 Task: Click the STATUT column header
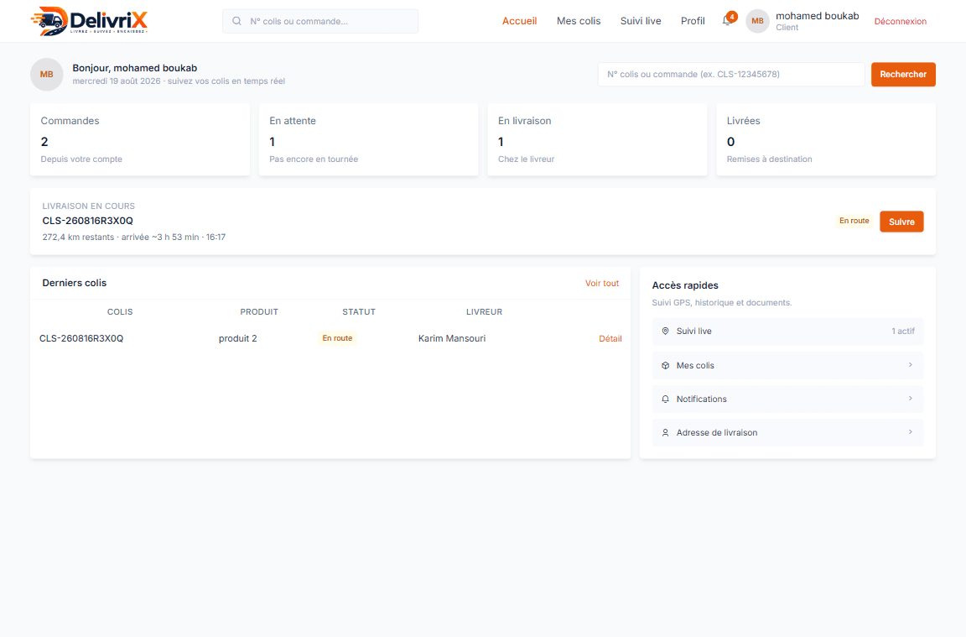[359, 312]
